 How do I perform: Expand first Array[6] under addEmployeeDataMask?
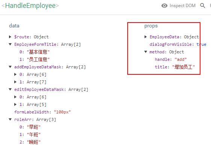coord(15,74)
